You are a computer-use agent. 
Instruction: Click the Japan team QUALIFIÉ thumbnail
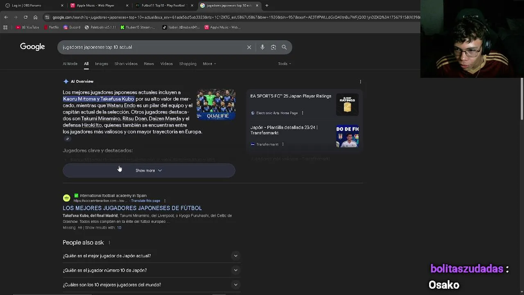tap(216, 104)
